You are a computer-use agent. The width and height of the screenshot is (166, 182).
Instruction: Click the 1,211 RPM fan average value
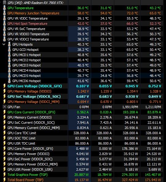tap(153, 107)
